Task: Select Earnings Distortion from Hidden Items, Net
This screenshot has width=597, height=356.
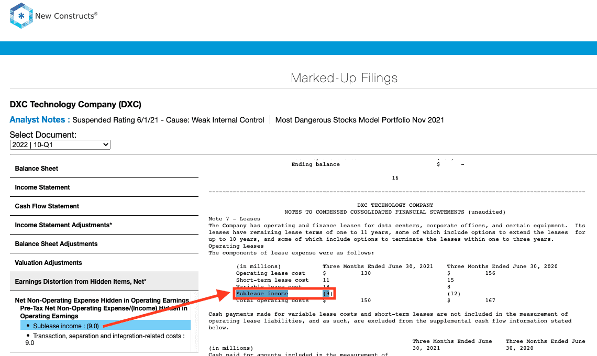Action: (104, 281)
